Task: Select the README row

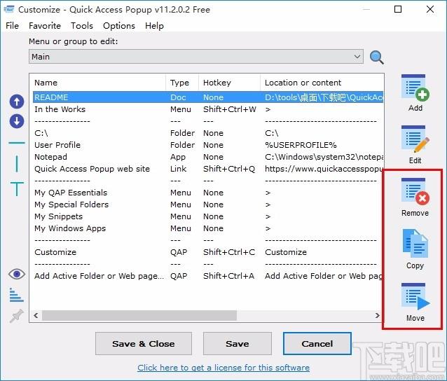Action: point(208,97)
